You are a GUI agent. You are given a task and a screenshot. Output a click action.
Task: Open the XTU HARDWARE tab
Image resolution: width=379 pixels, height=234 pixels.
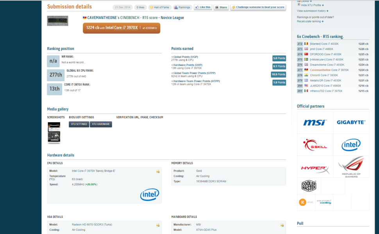(101, 124)
